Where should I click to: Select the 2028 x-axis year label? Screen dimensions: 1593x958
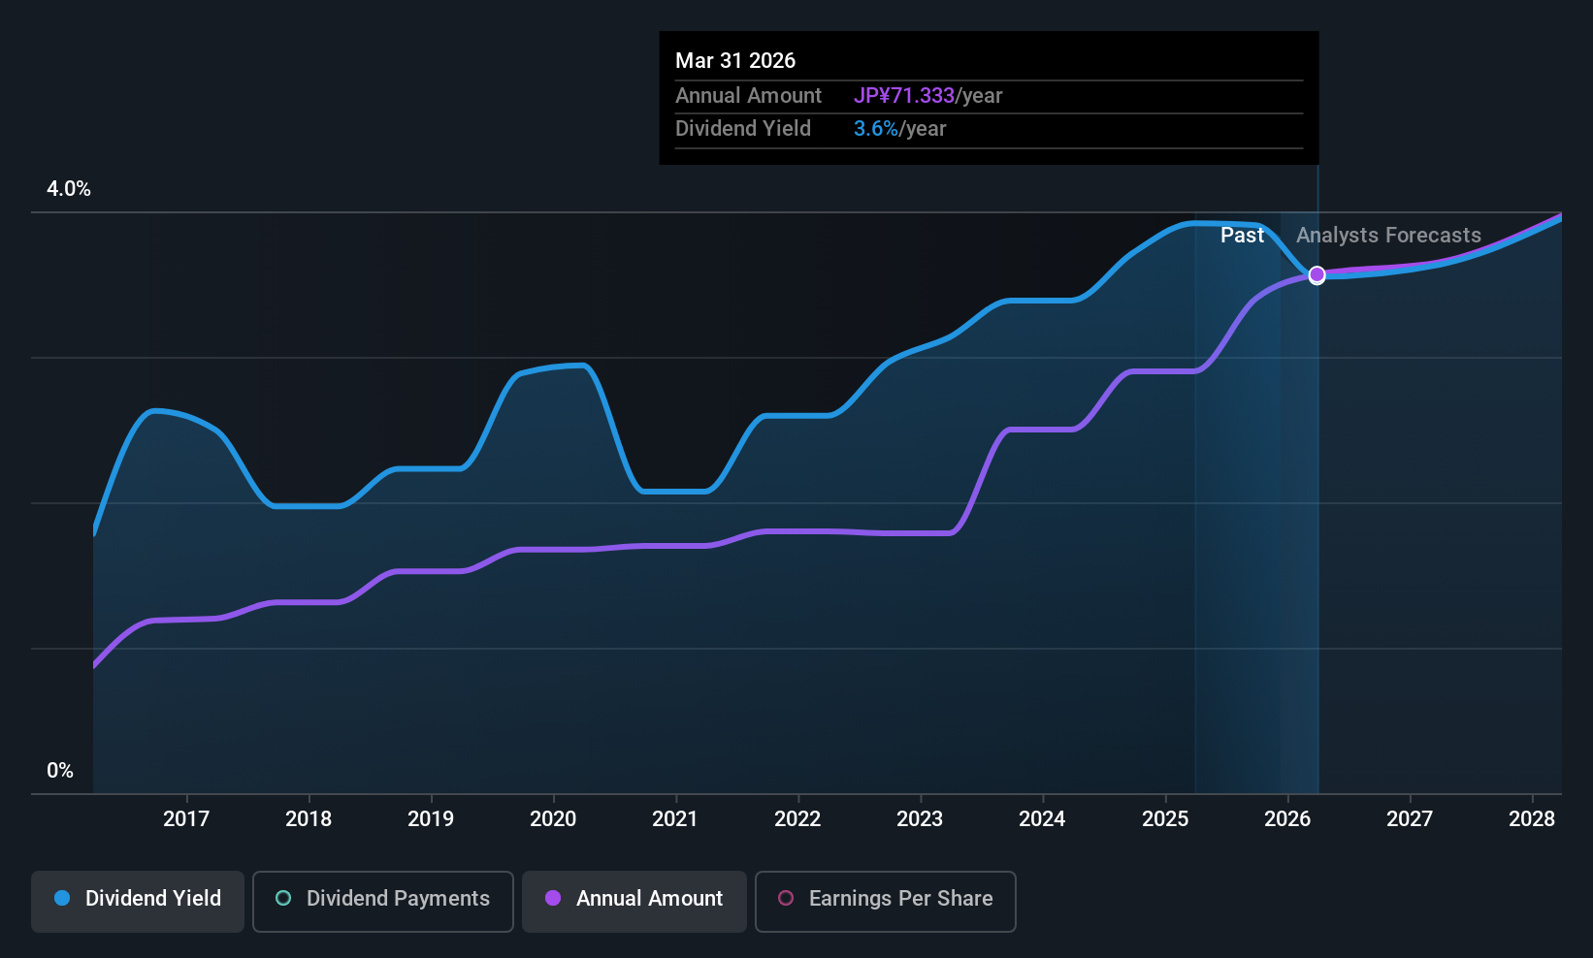tap(1532, 819)
